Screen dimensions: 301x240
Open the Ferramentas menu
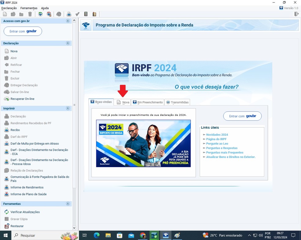coord(29,8)
